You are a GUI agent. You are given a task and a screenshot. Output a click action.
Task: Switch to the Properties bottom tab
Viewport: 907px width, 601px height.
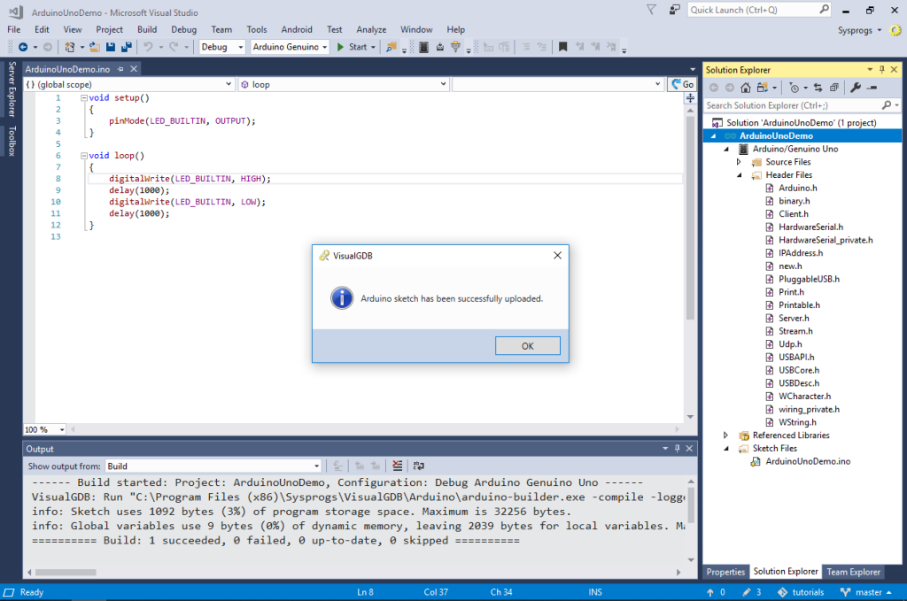[x=726, y=572]
